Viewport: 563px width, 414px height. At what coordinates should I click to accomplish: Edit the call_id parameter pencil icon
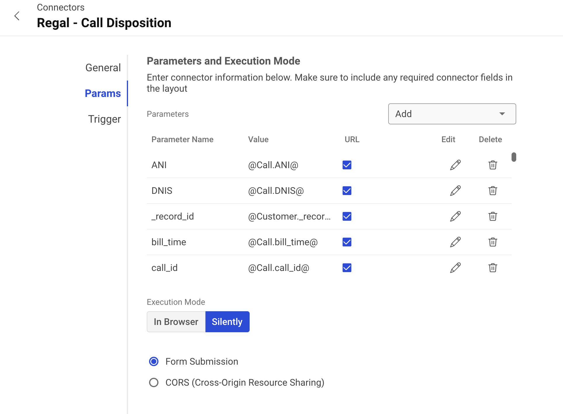point(455,268)
